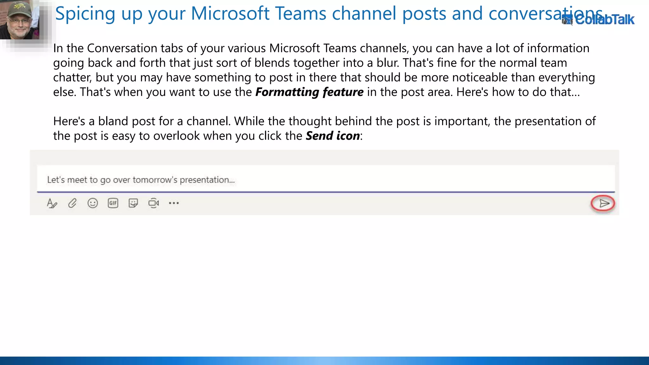This screenshot has height=365, width=649.
Task: Click the slide title about Teams posts
Action: (x=330, y=13)
